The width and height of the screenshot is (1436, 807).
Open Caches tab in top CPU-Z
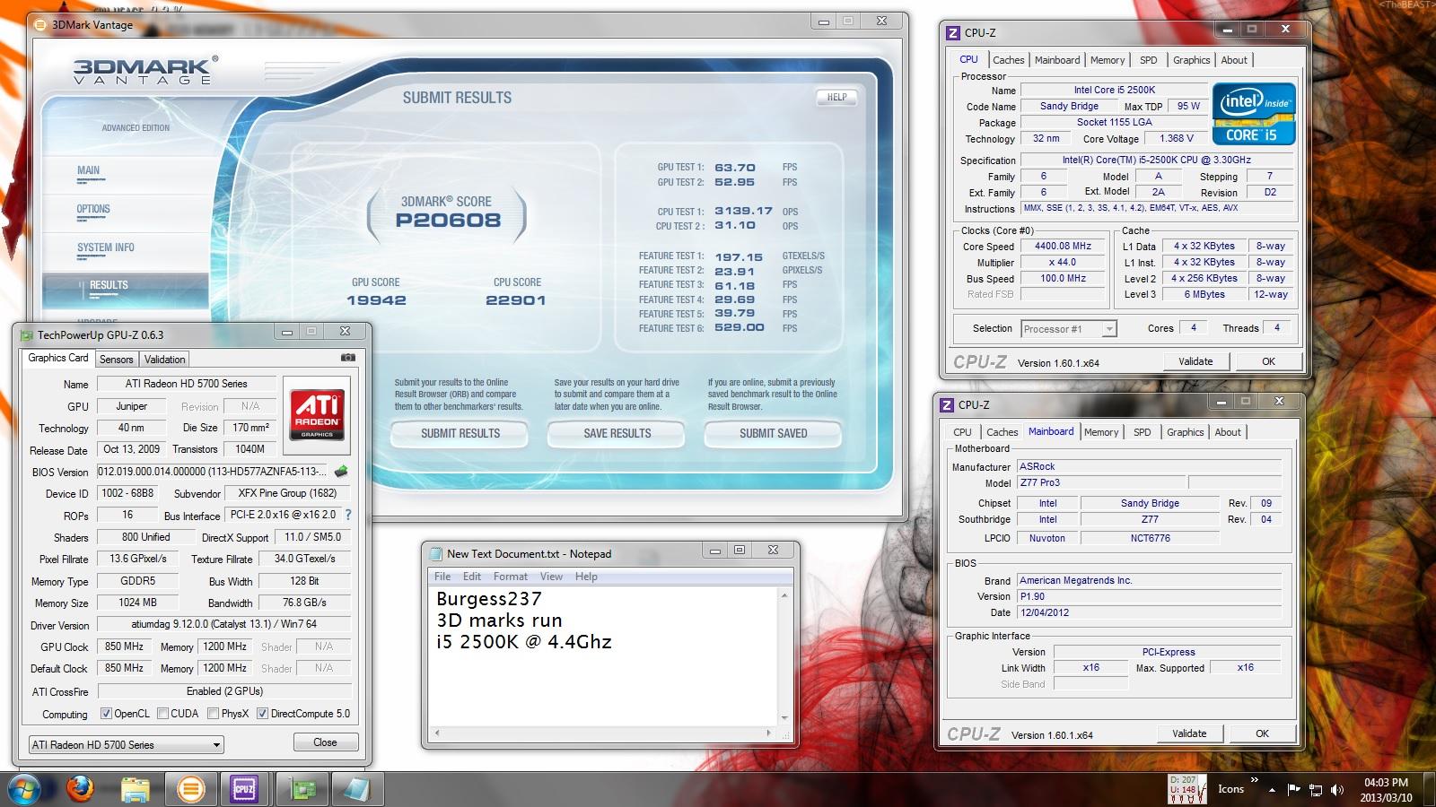point(1009,60)
